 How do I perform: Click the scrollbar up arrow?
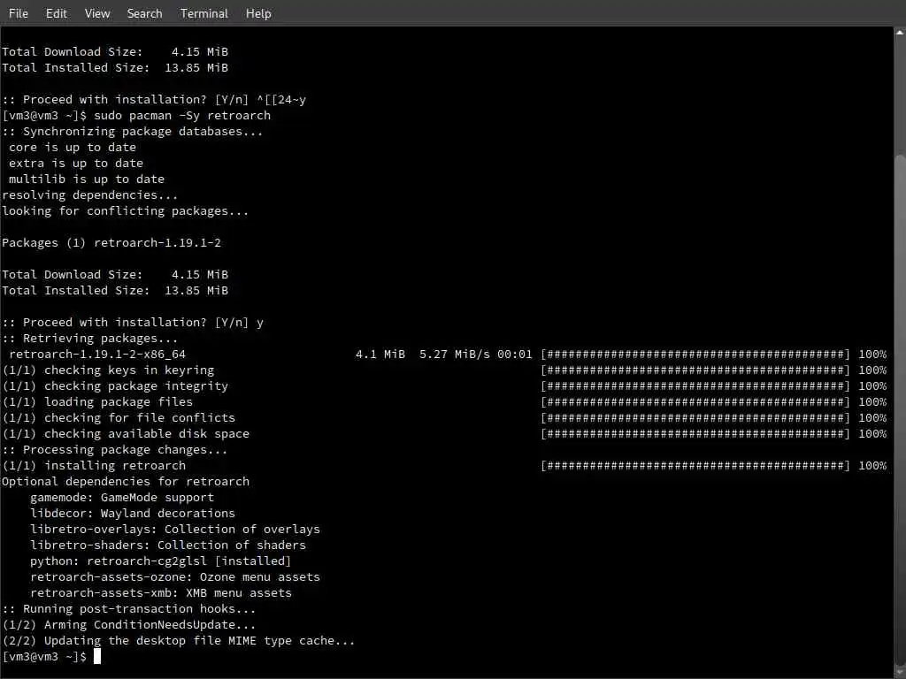(x=900, y=33)
